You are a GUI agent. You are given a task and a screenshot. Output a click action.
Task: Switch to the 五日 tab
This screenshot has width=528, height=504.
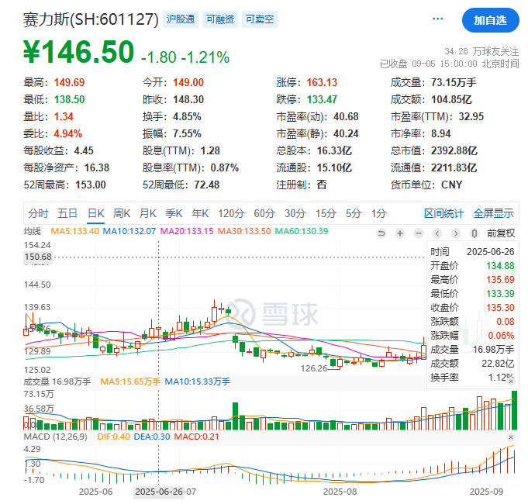click(67, 213)
